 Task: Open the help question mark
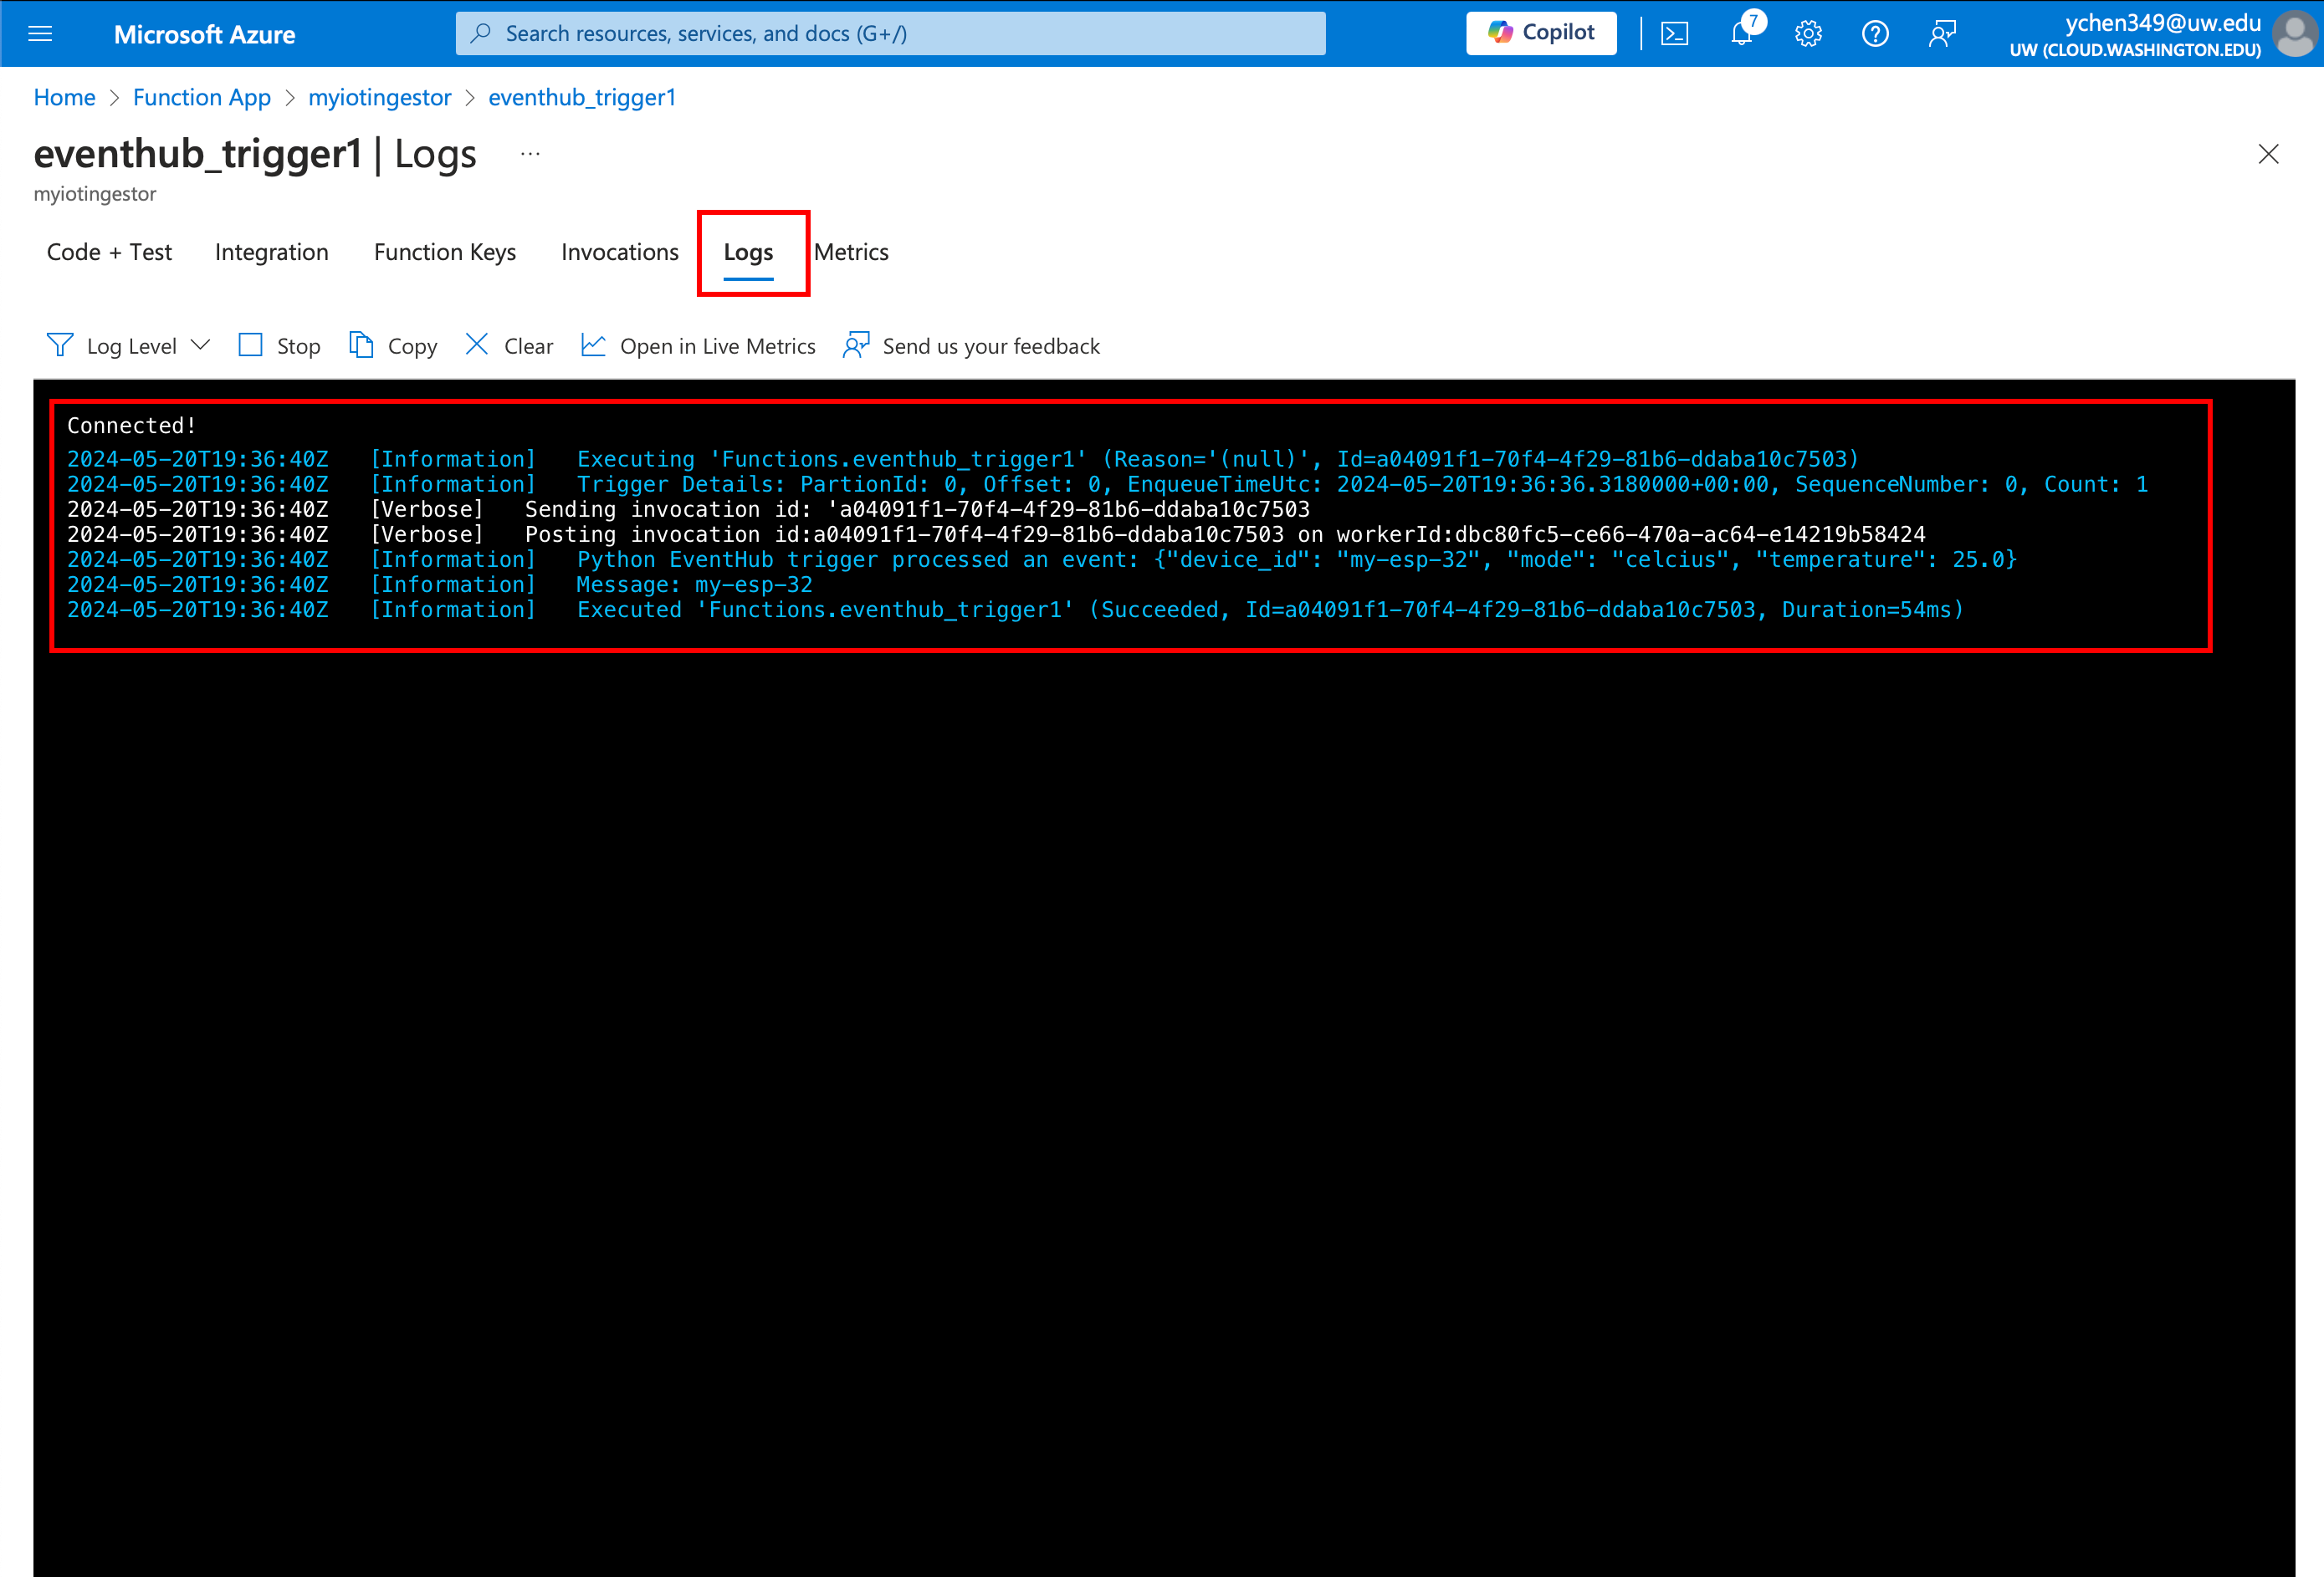(x=1874, y=34)
